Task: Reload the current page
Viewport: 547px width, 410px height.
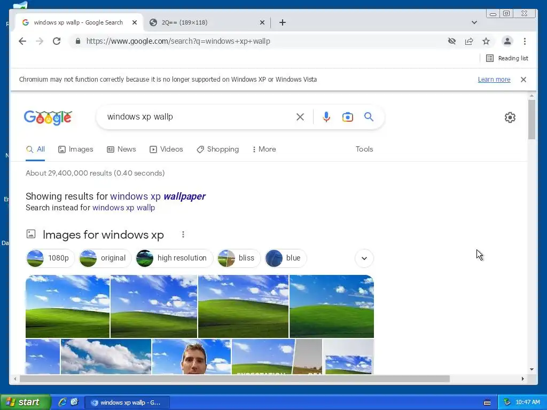Action: (57, 41)
